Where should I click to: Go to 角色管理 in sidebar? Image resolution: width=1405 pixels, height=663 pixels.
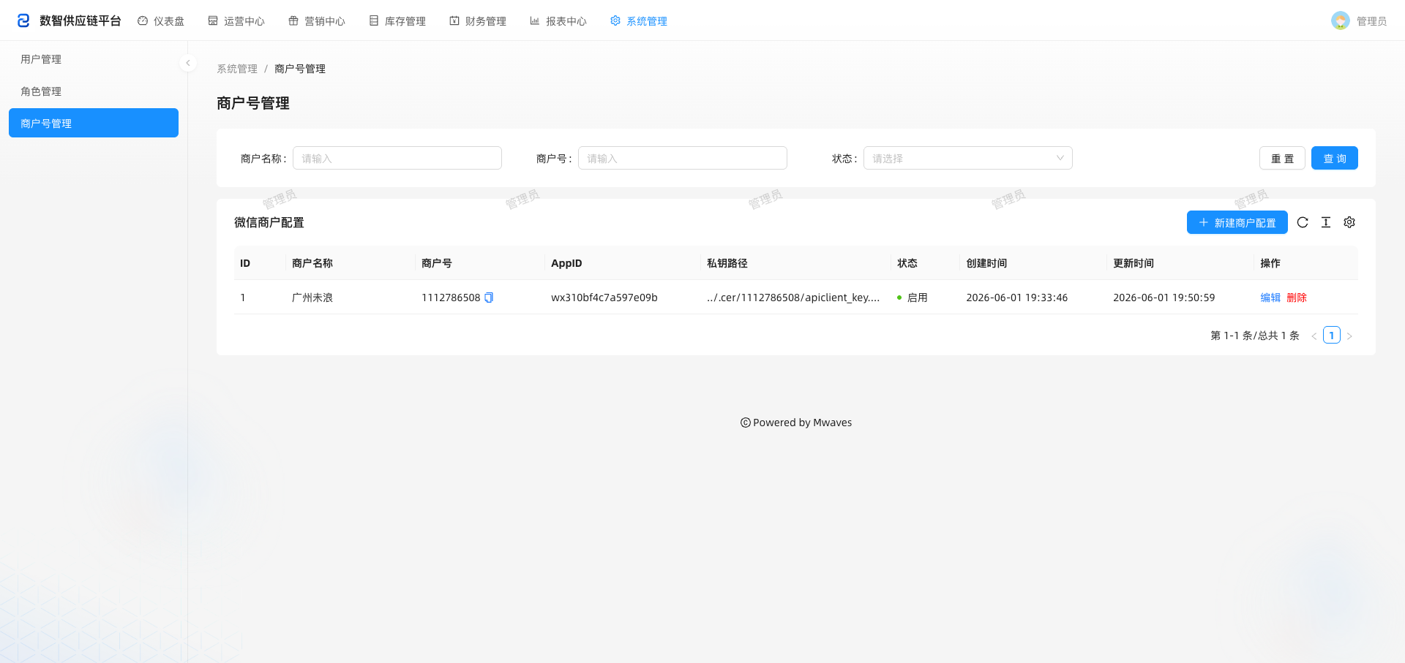(x=94, y=91)
